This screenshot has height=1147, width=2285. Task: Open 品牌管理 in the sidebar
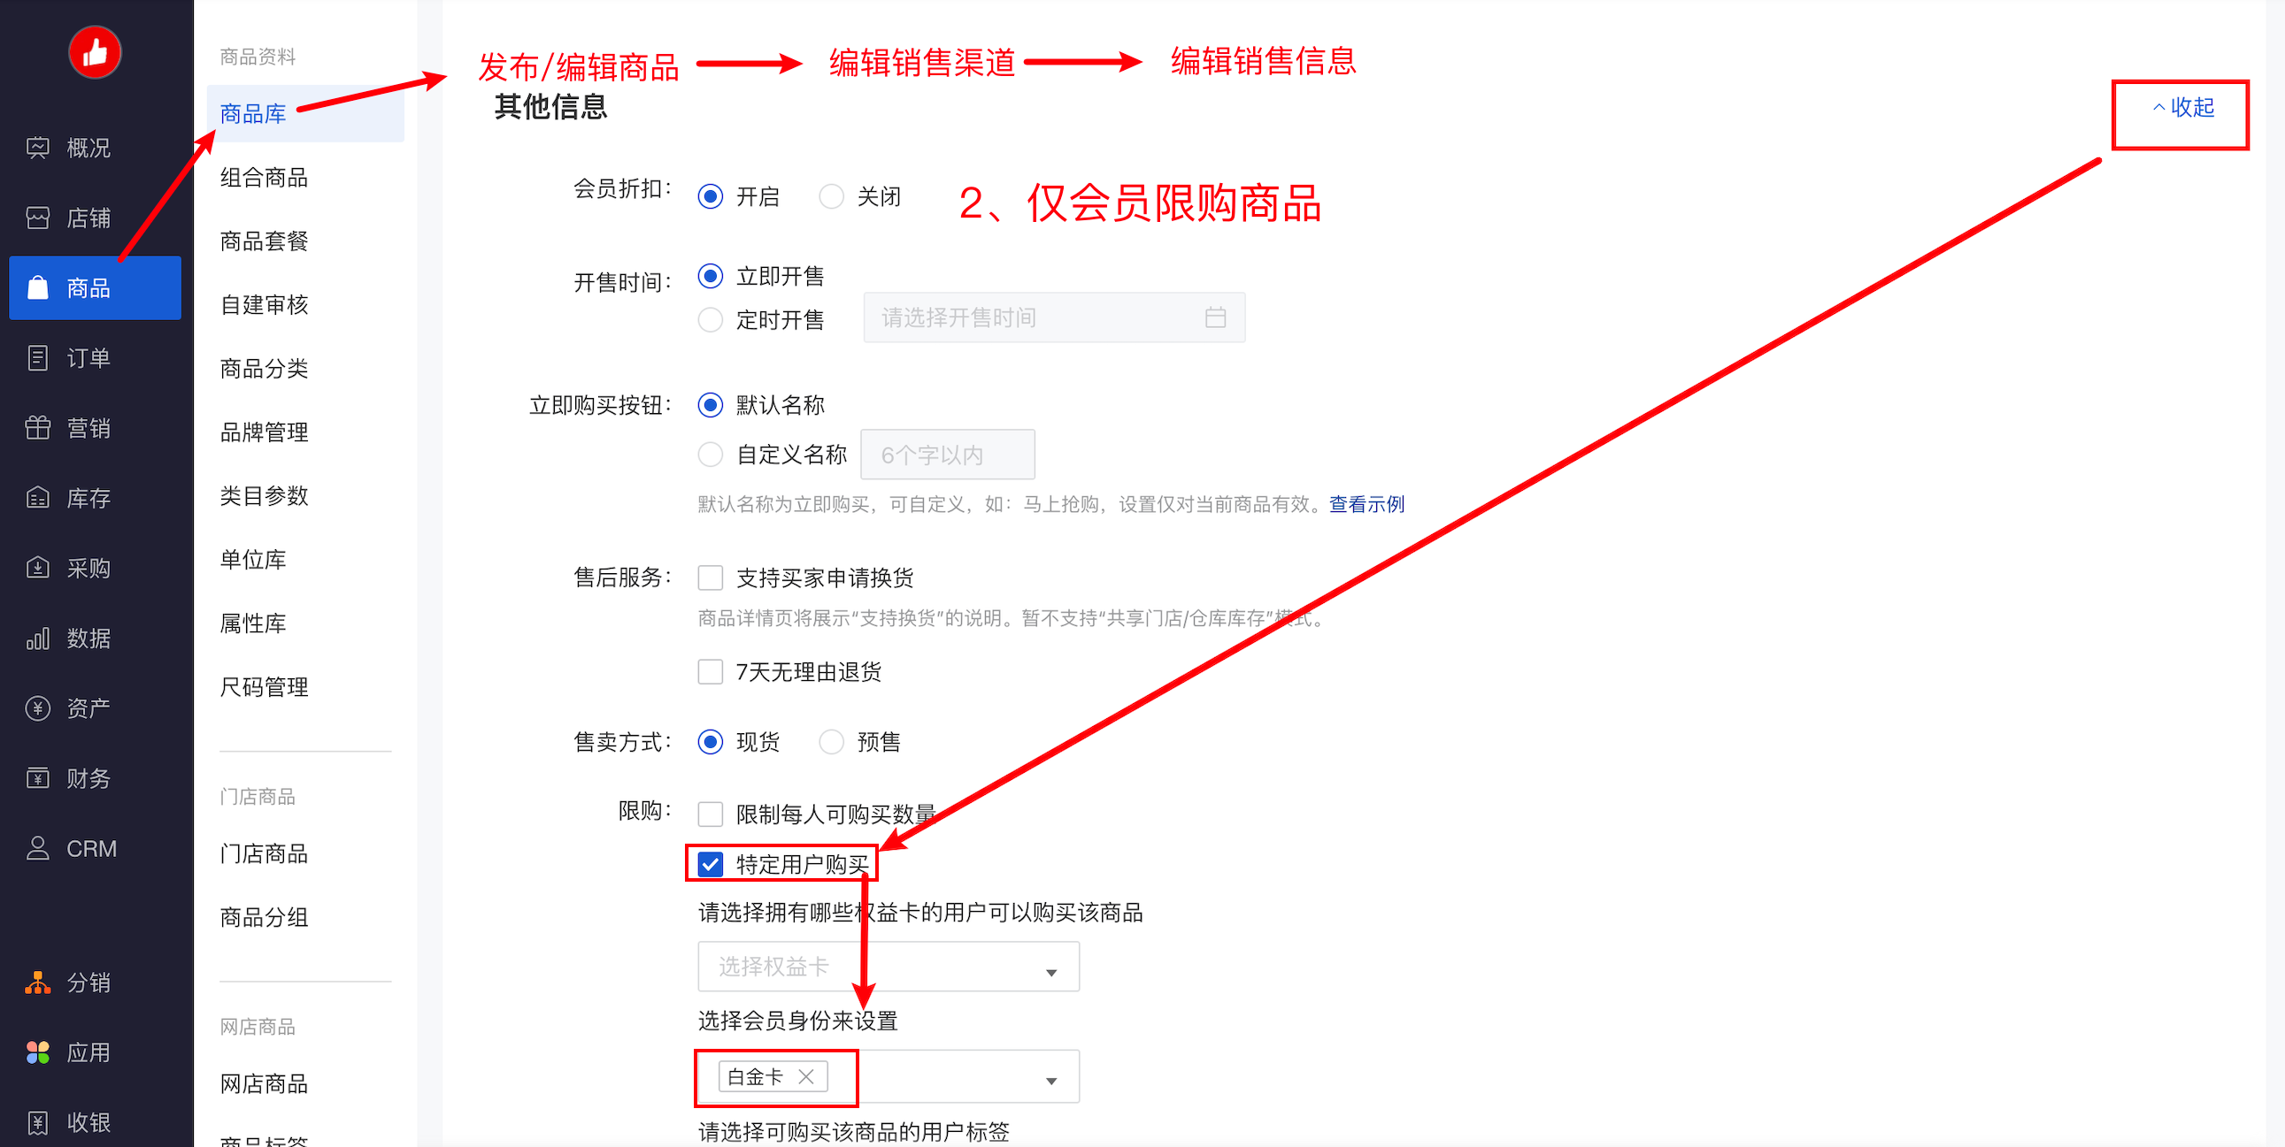click(x=264, y=432)
